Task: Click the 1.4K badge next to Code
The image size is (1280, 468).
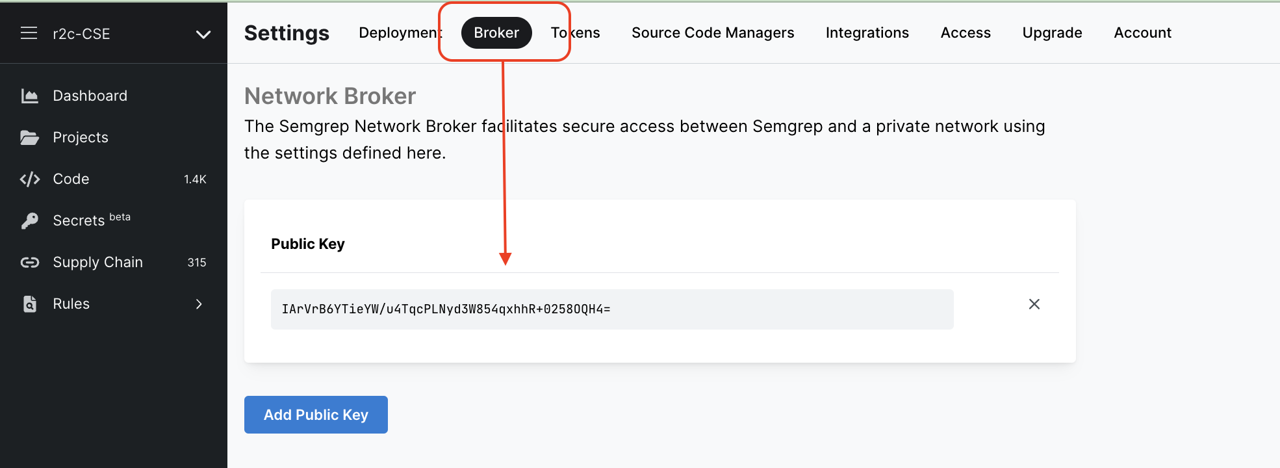Action: point(195,179)
